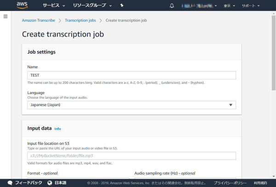
Task: Click the Audio sampling rate (Hz) label
Action: click(165, 173)
